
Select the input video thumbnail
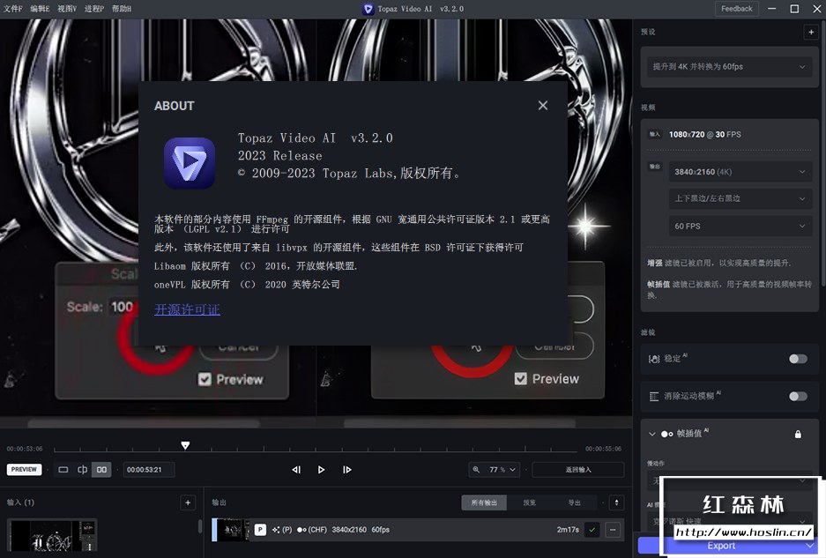click(52, 536)
